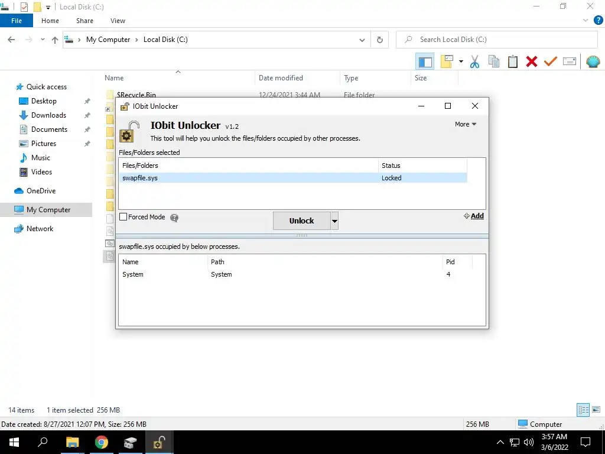Viewport: 605px width, 454px height.
Task: Open the notification center icon
Action: tap(586, 442)
